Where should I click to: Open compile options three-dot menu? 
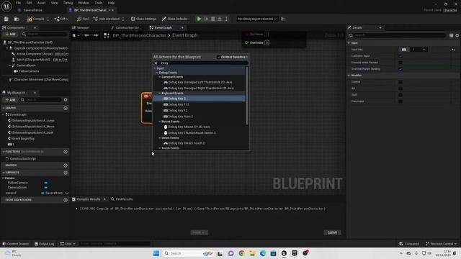48,19
